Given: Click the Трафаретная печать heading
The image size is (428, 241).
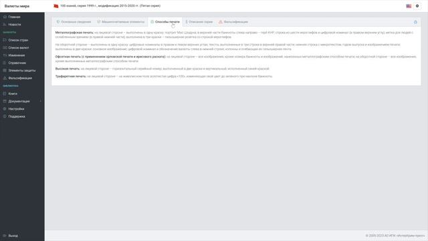Looking at the screenshot, I should click(x=71, y=76).
